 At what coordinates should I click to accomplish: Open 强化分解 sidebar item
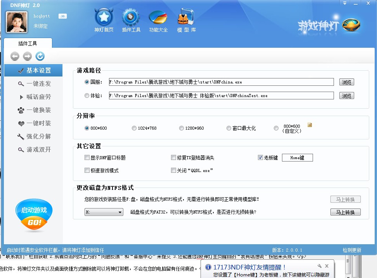coord(33,136)
